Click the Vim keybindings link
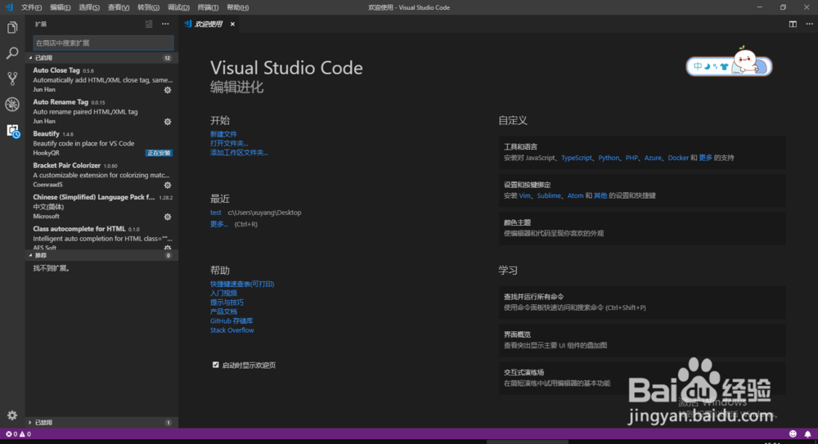Viewport: 818px width, 444px height. [525, 195]
